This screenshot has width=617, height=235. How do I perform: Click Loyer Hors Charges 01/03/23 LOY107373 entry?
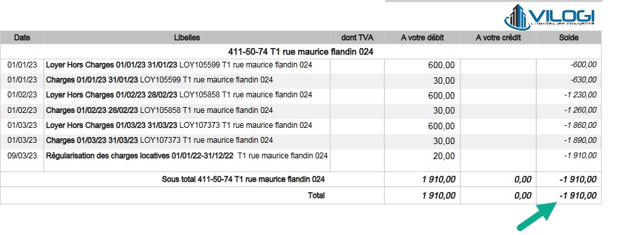pyautogui.click(x=179, y=125)
